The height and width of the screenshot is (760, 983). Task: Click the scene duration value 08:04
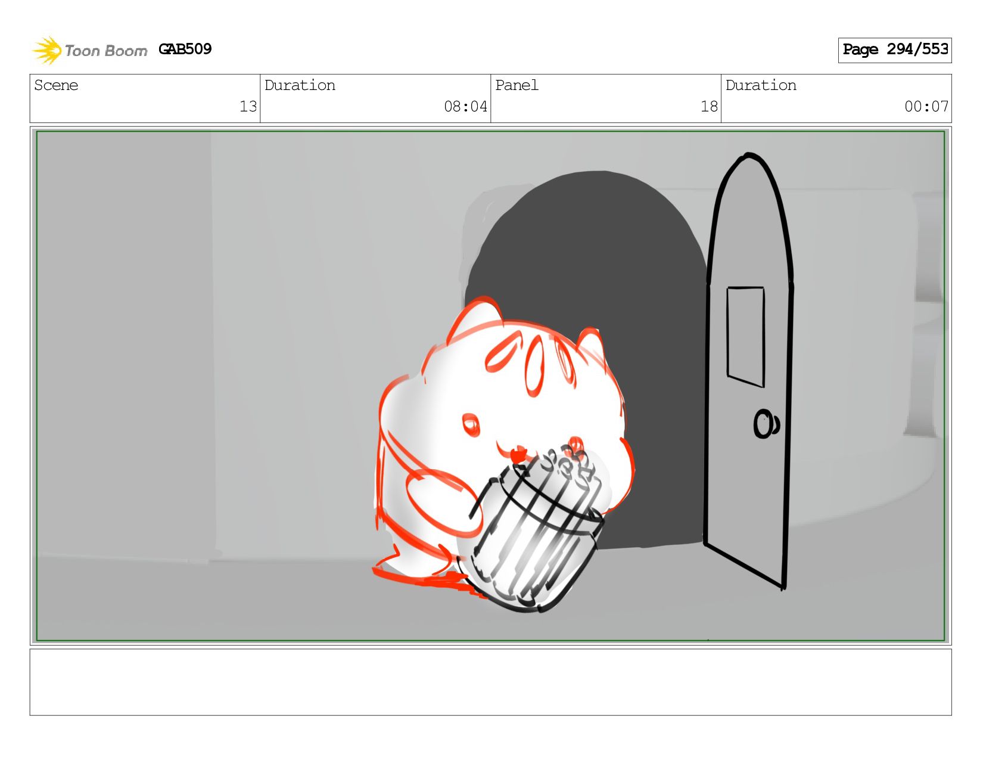point(466,107)
